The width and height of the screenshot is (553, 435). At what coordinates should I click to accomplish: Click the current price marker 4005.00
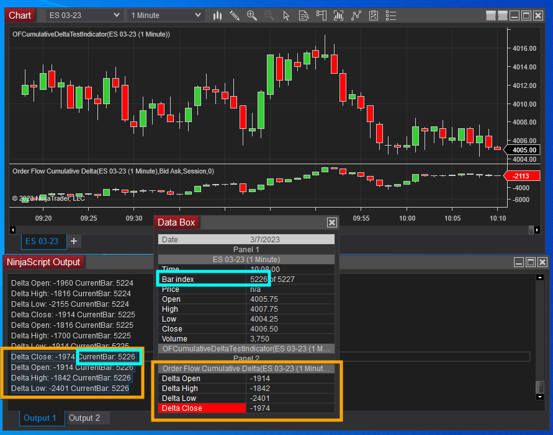523,150
